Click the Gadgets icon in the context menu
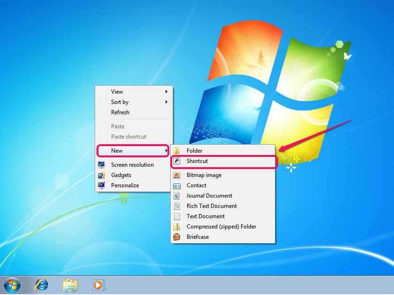Viewport: 394px width, 295px height. click(102, 175)
